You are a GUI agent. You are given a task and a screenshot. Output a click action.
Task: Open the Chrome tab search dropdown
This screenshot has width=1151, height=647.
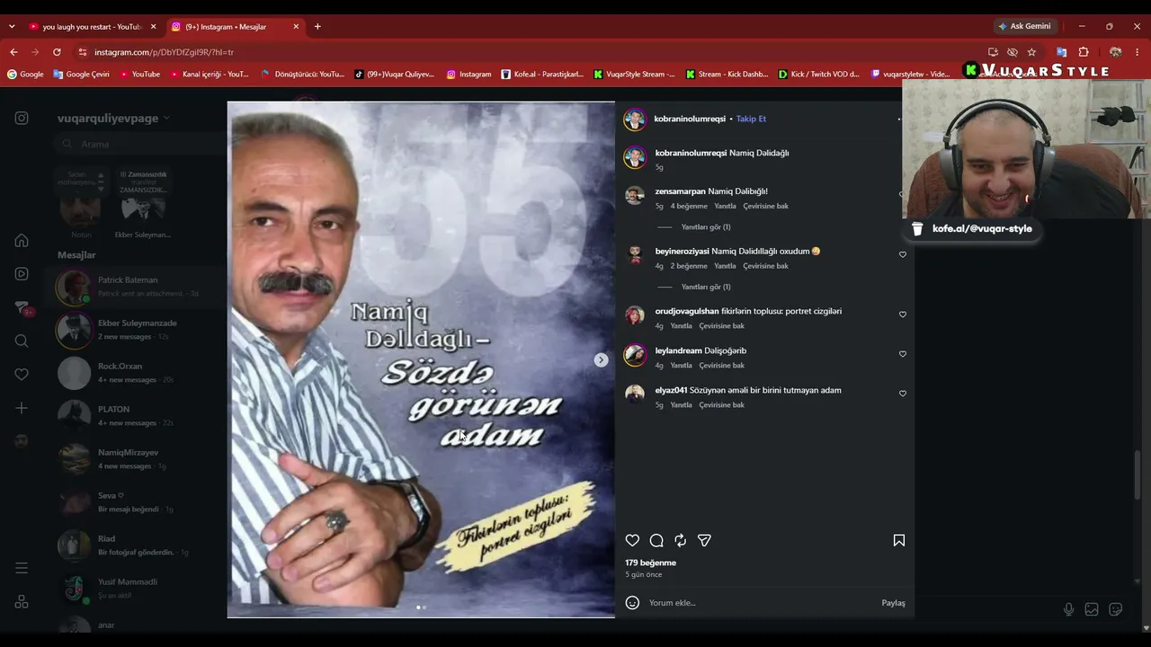(12, 27)
